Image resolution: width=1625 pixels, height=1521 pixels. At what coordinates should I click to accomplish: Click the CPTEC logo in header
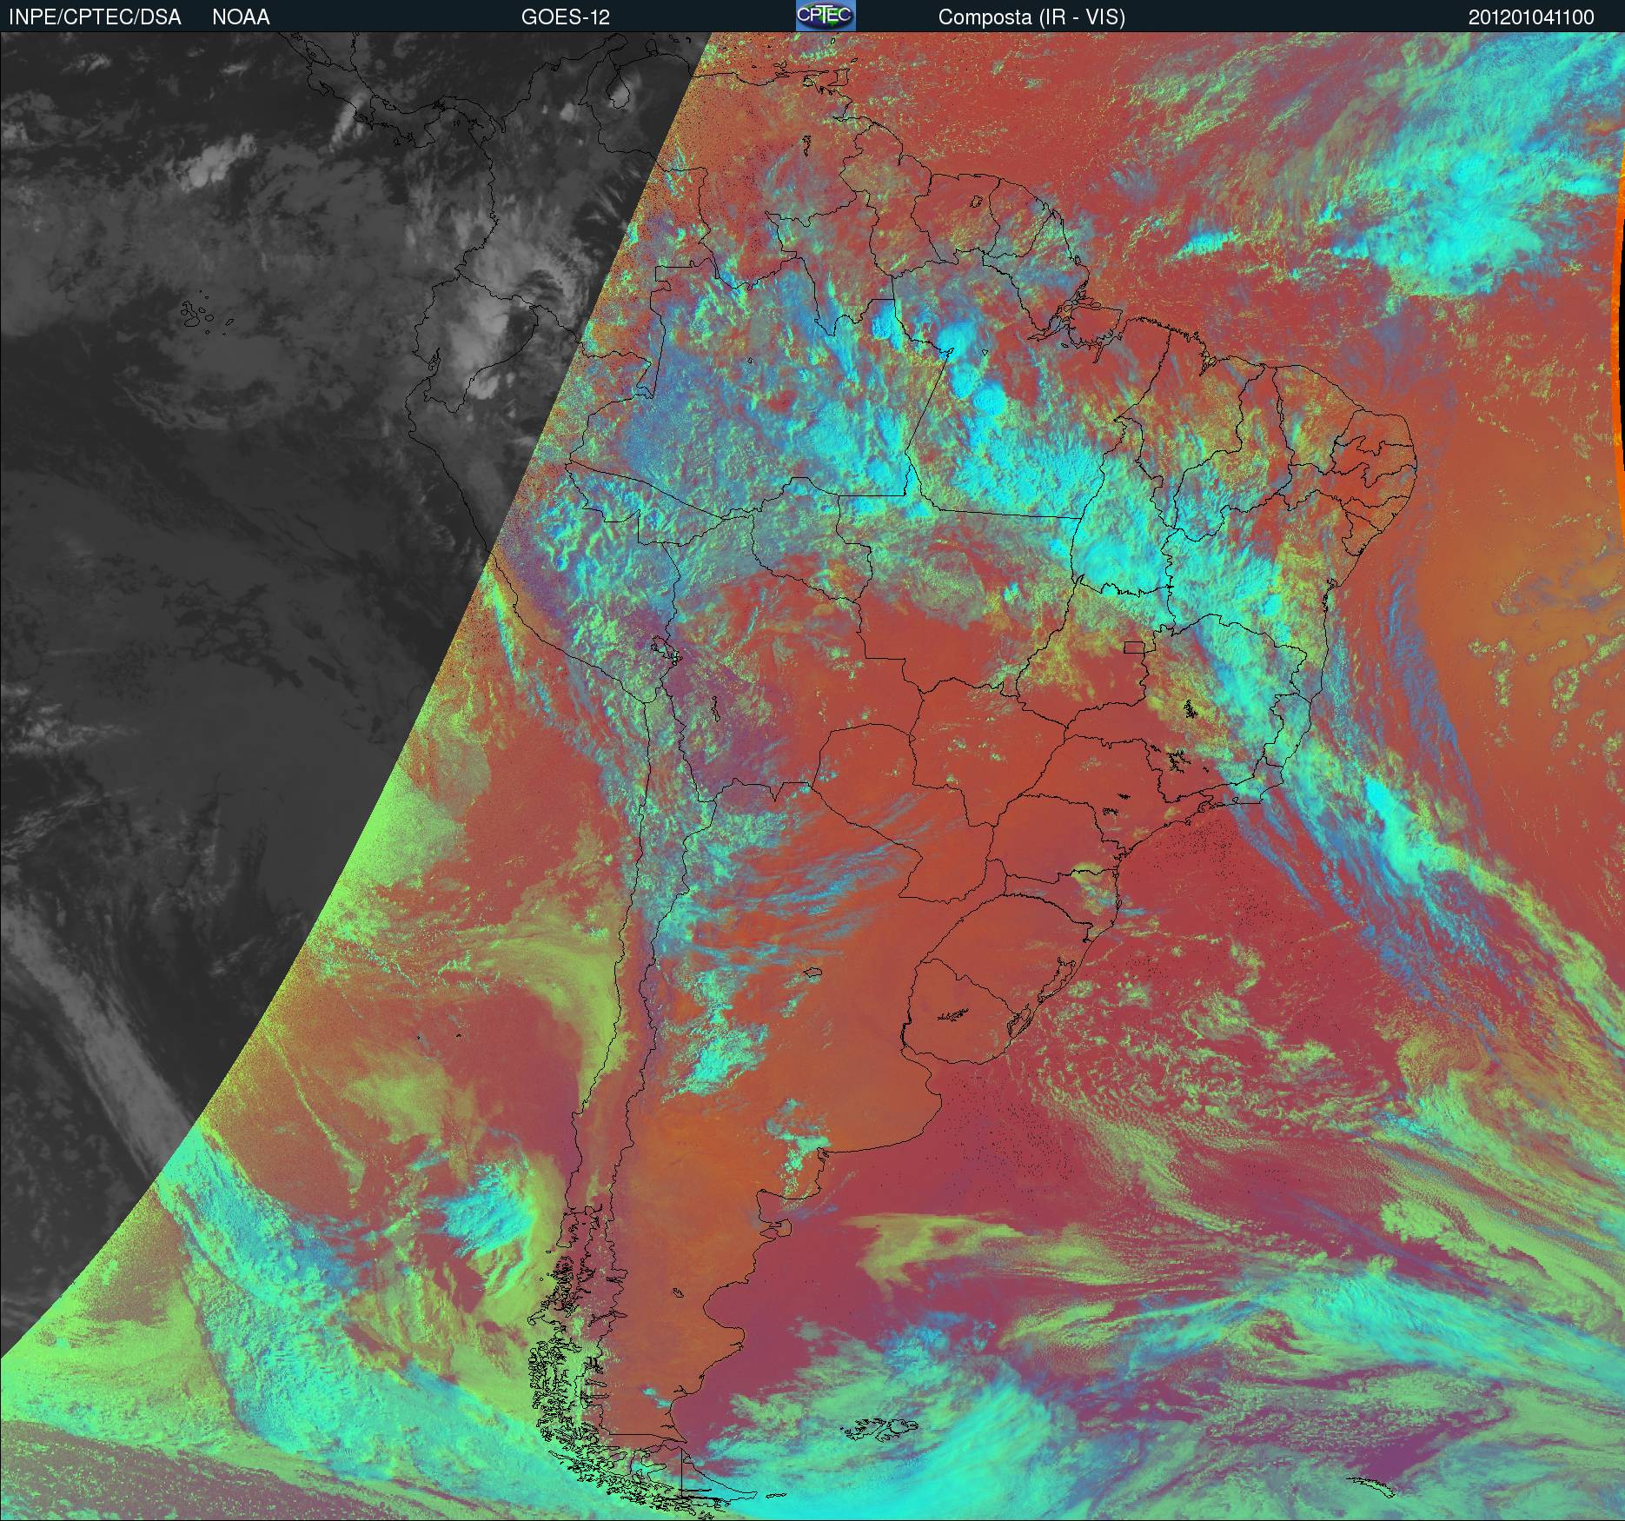click(826, 16)
